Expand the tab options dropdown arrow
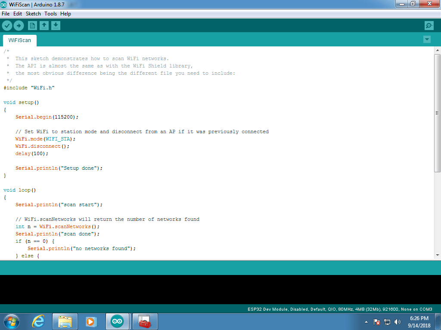This screenshot has width=441, height=330. [427, 40]
